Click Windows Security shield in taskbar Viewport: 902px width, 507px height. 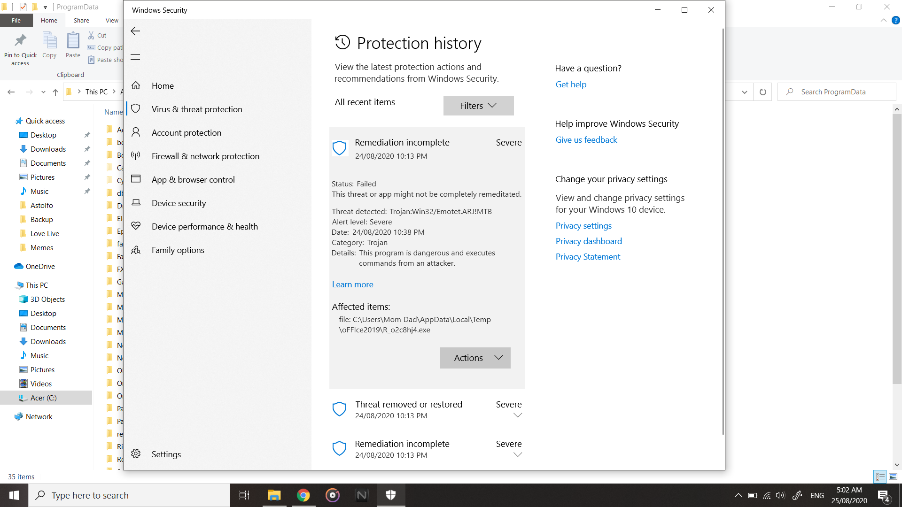pyautogui.click(x=390, y=495)
